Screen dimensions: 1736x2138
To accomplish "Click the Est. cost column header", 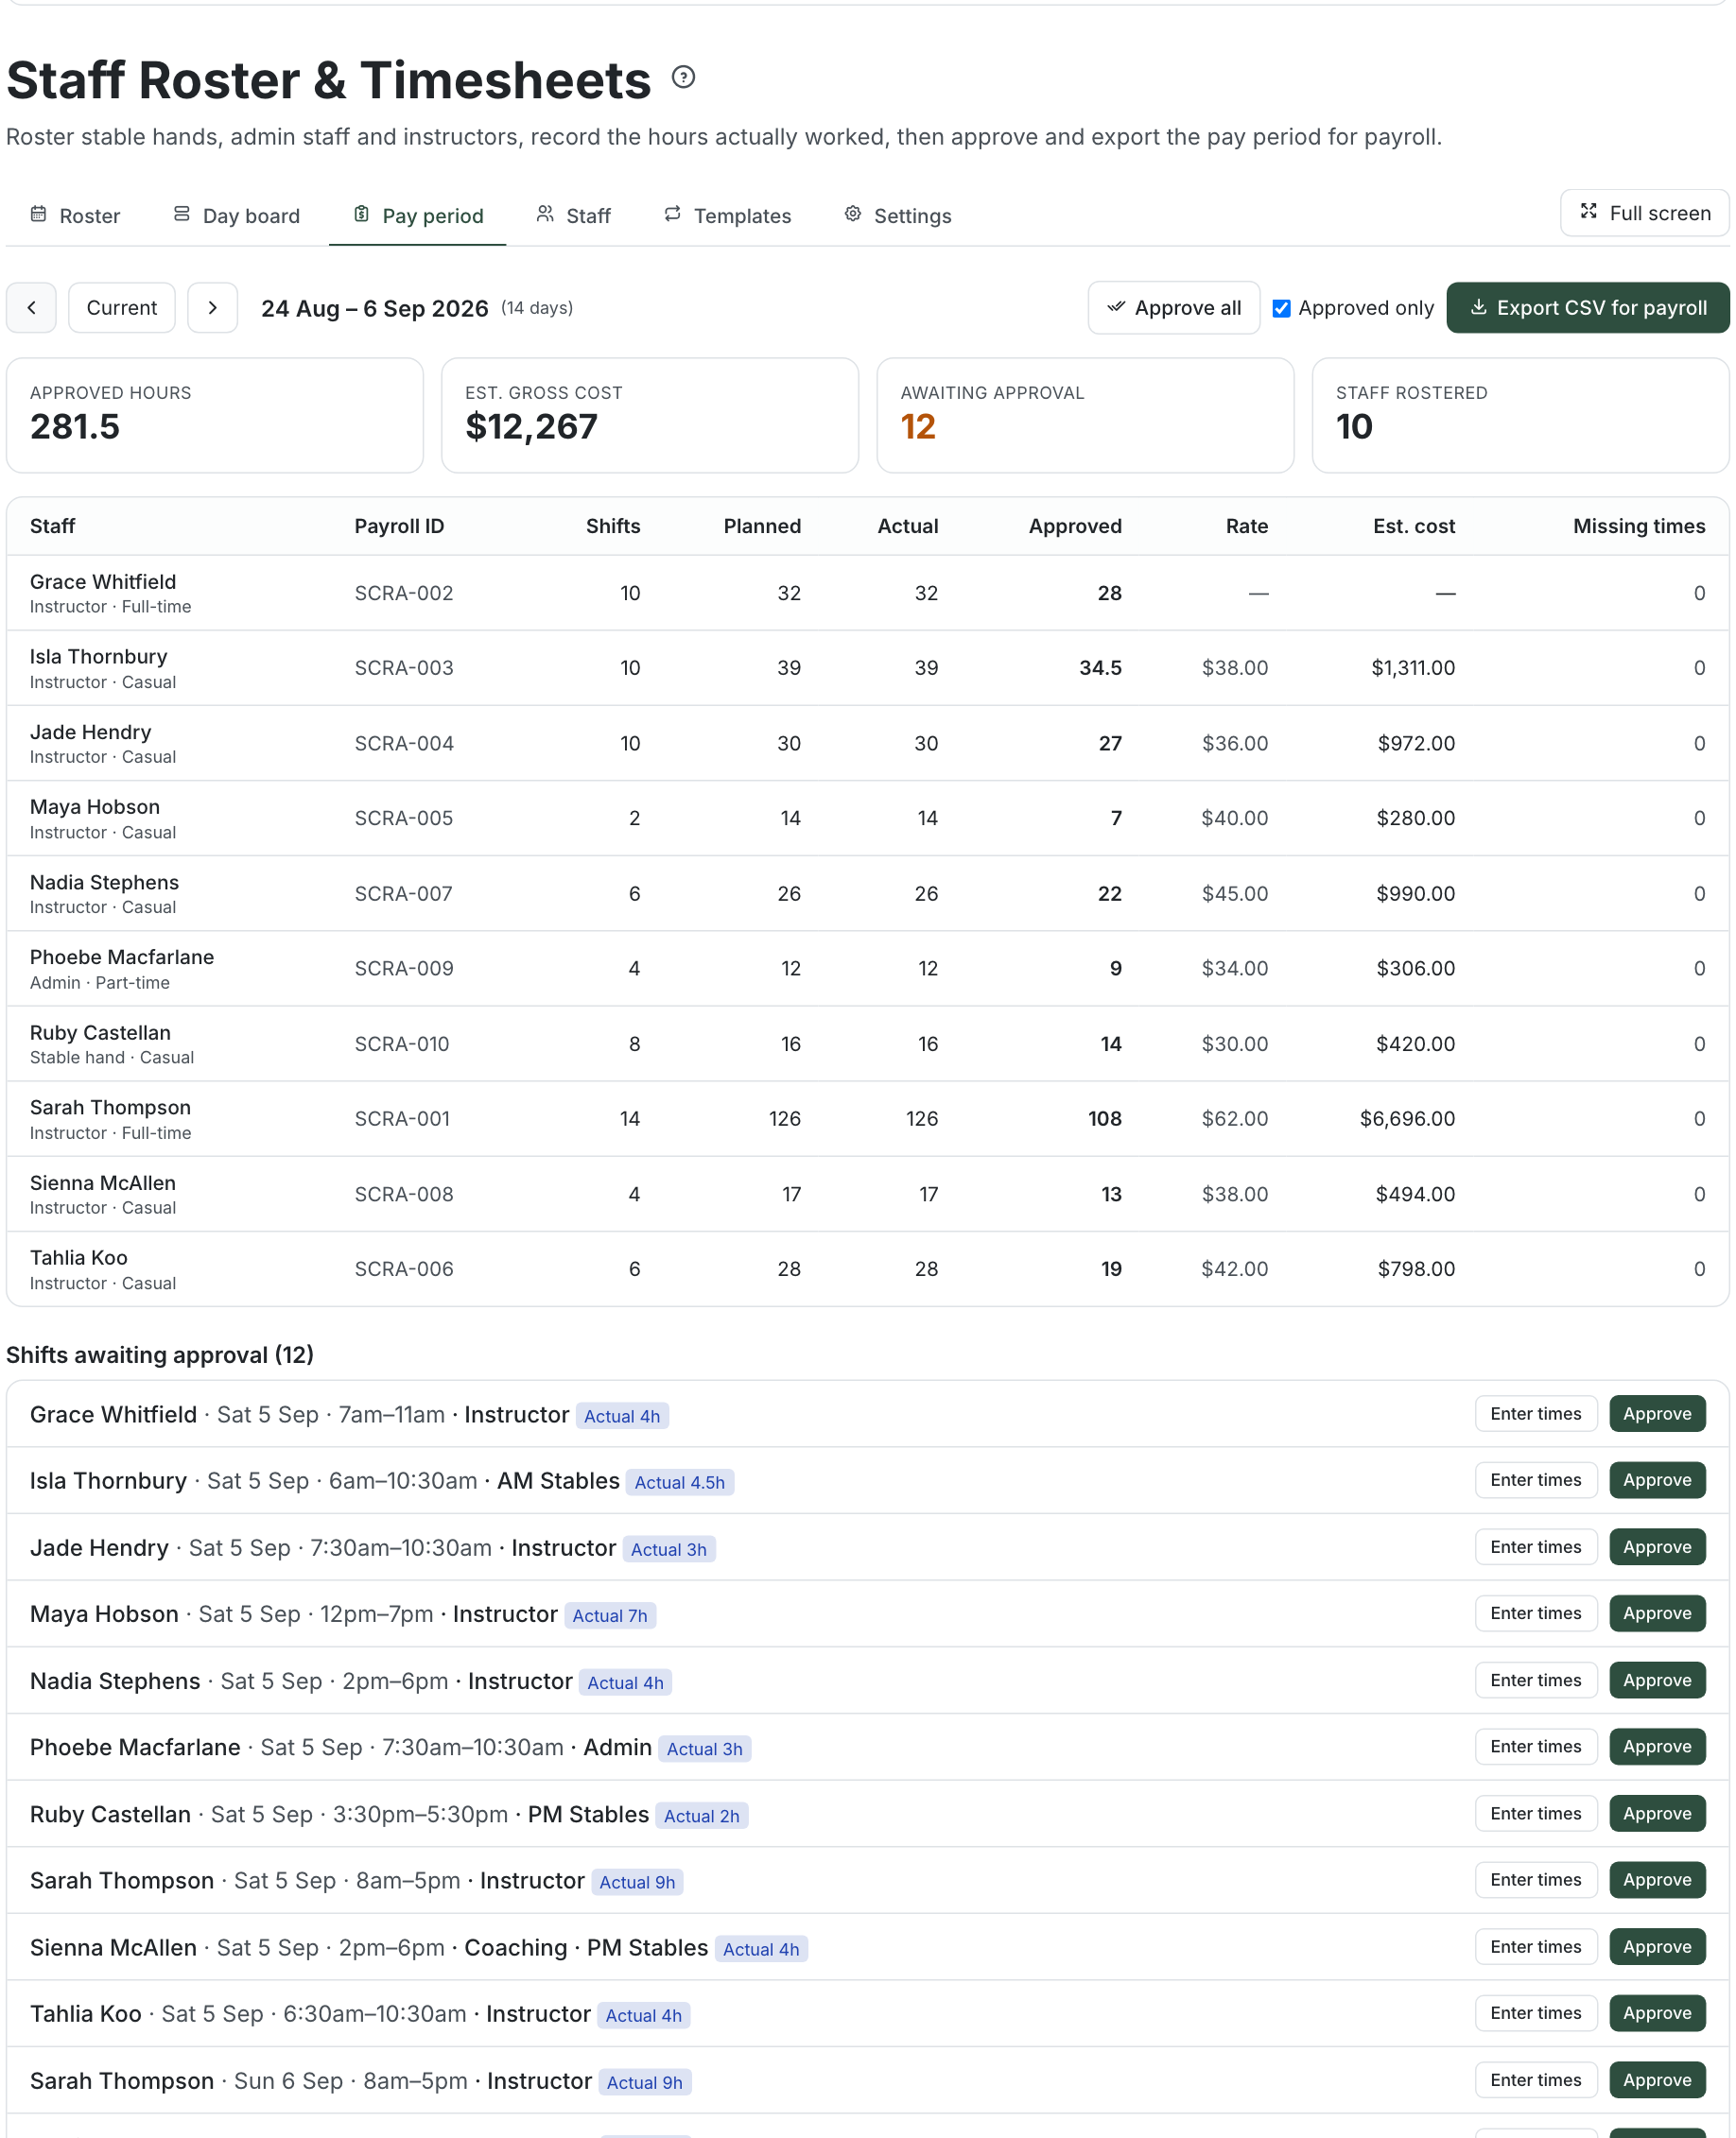I will point(1413,526).
